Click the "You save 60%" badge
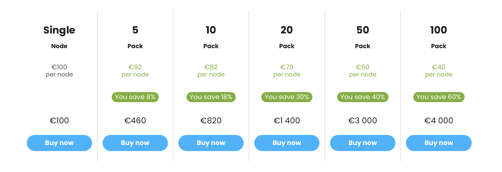 click(439, 97)
